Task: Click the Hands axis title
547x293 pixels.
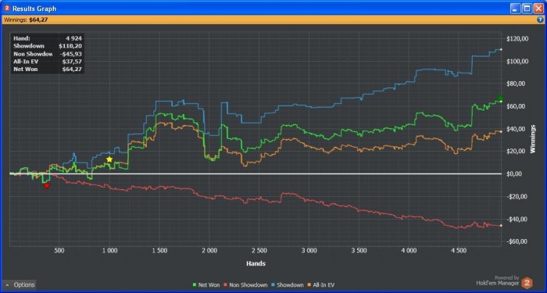Action: coord(256,264)
